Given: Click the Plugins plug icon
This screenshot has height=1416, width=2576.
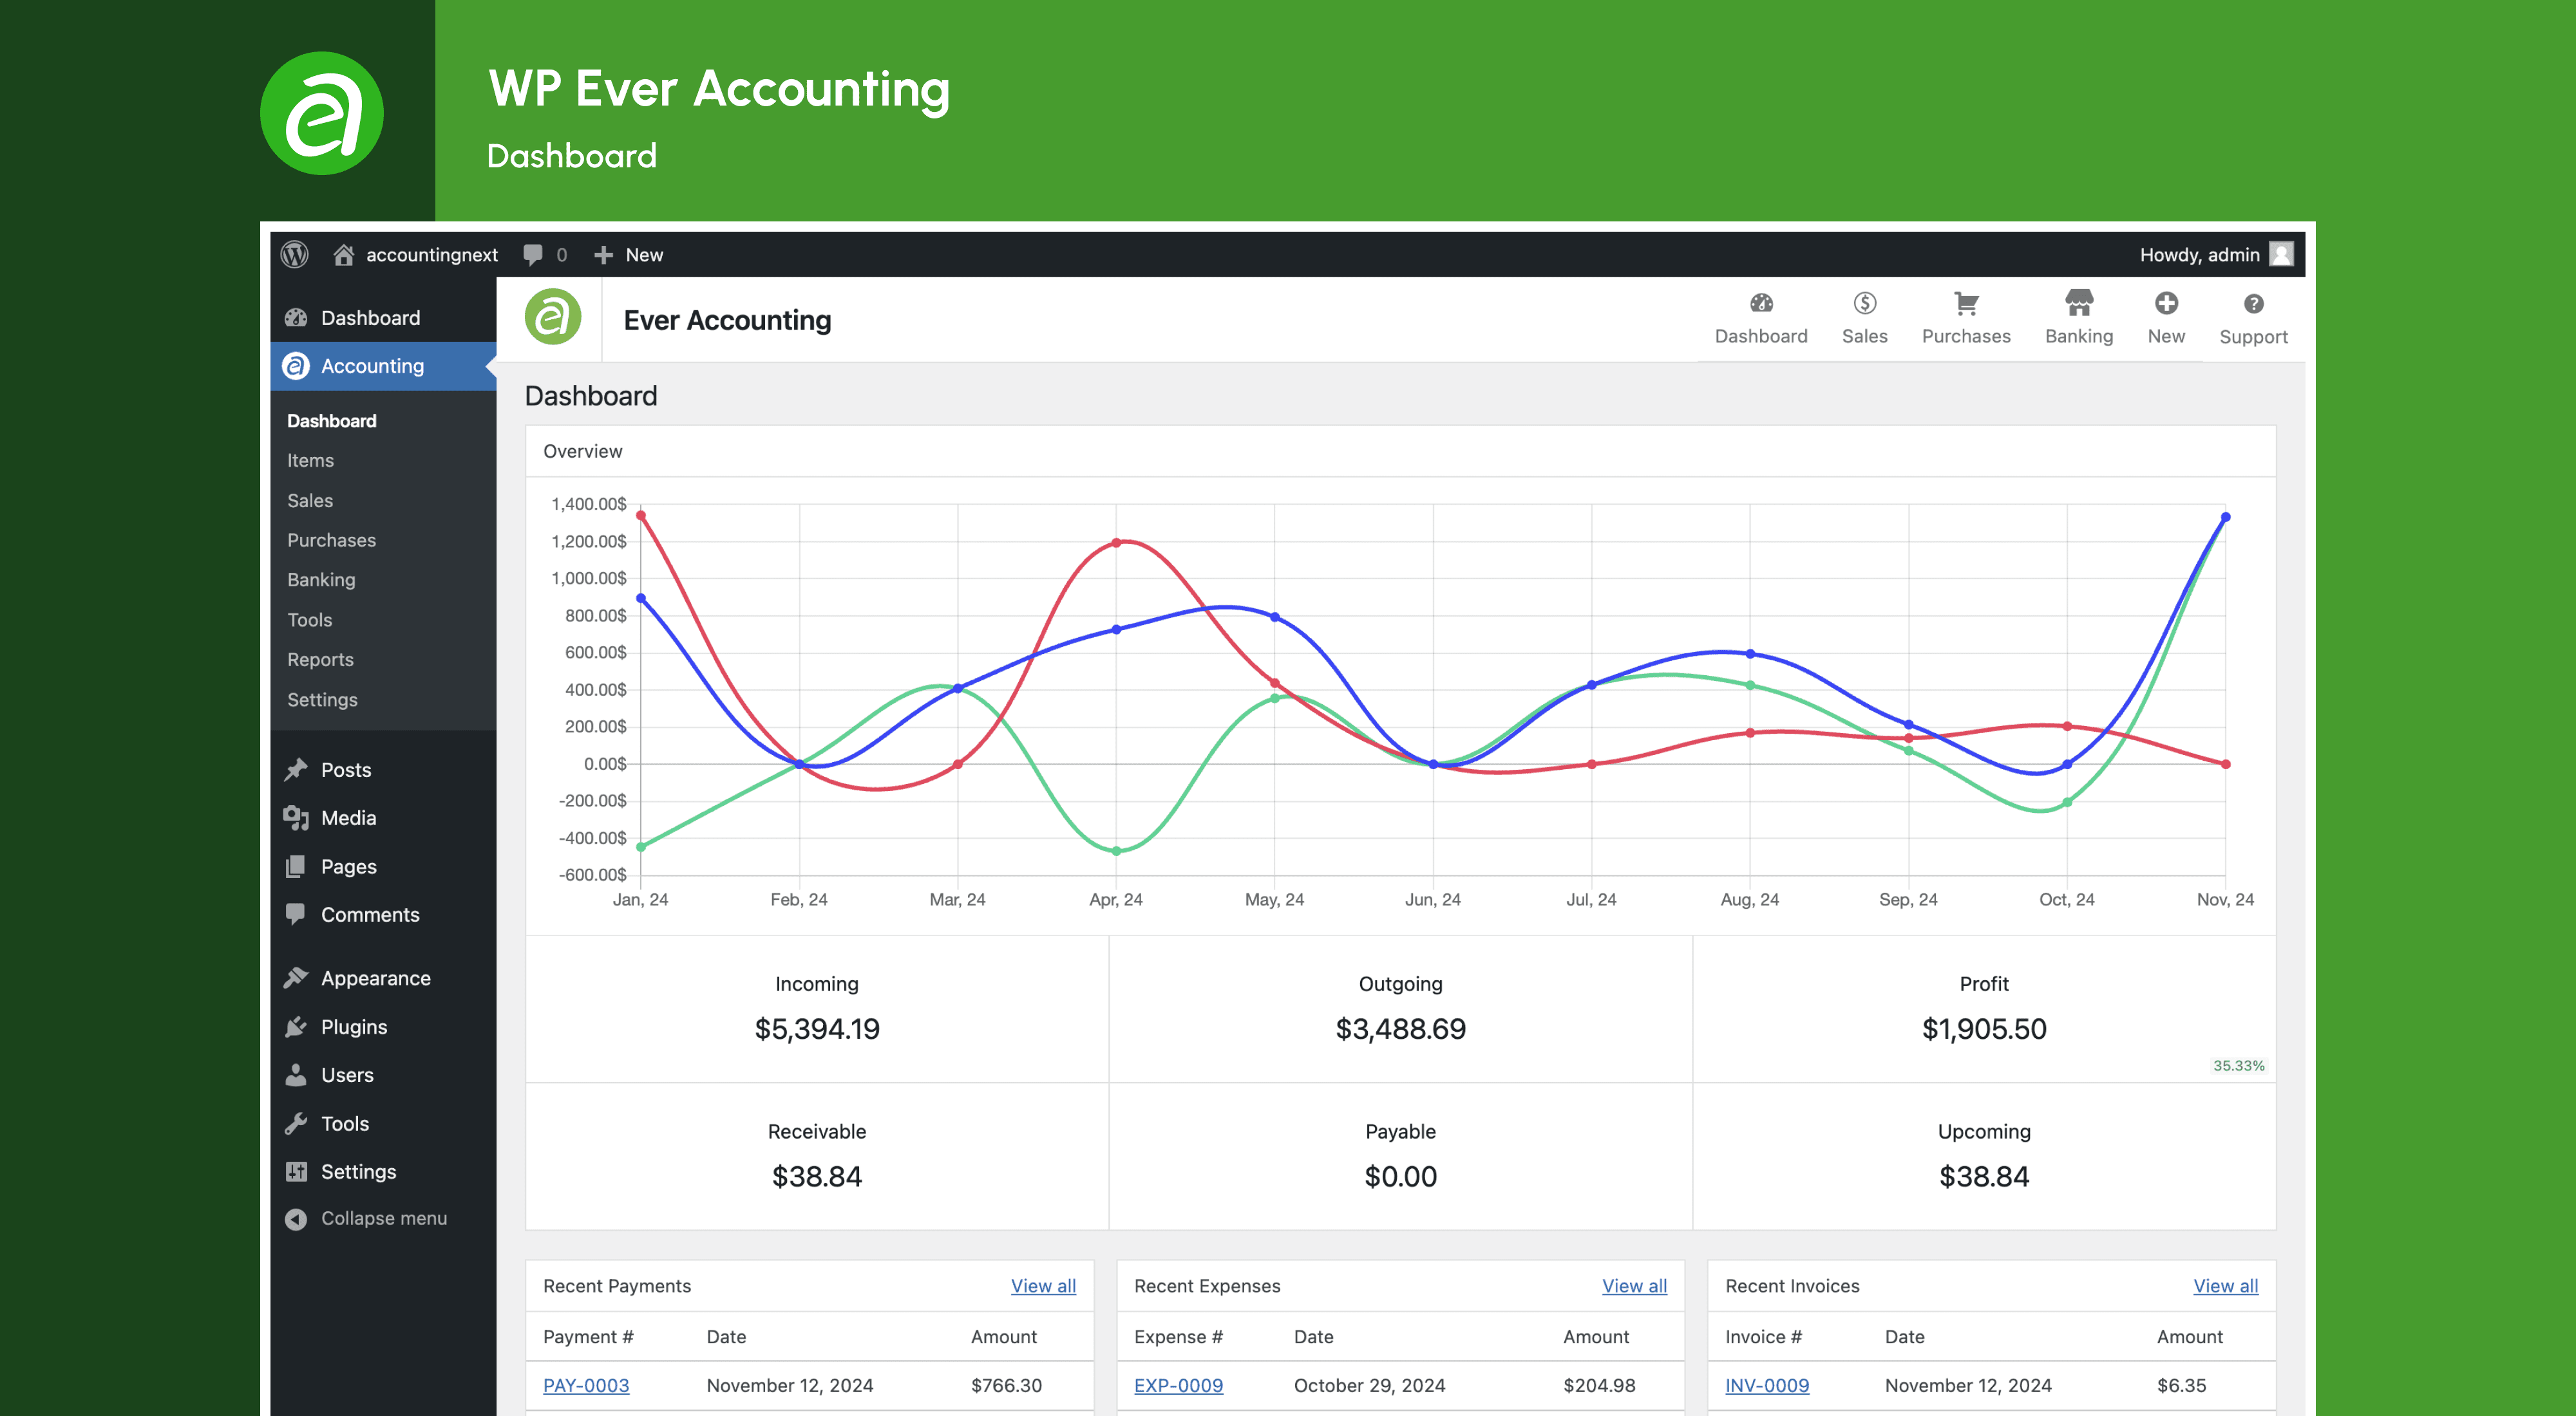Looking at the screenshot, I should click(296, 1026).
